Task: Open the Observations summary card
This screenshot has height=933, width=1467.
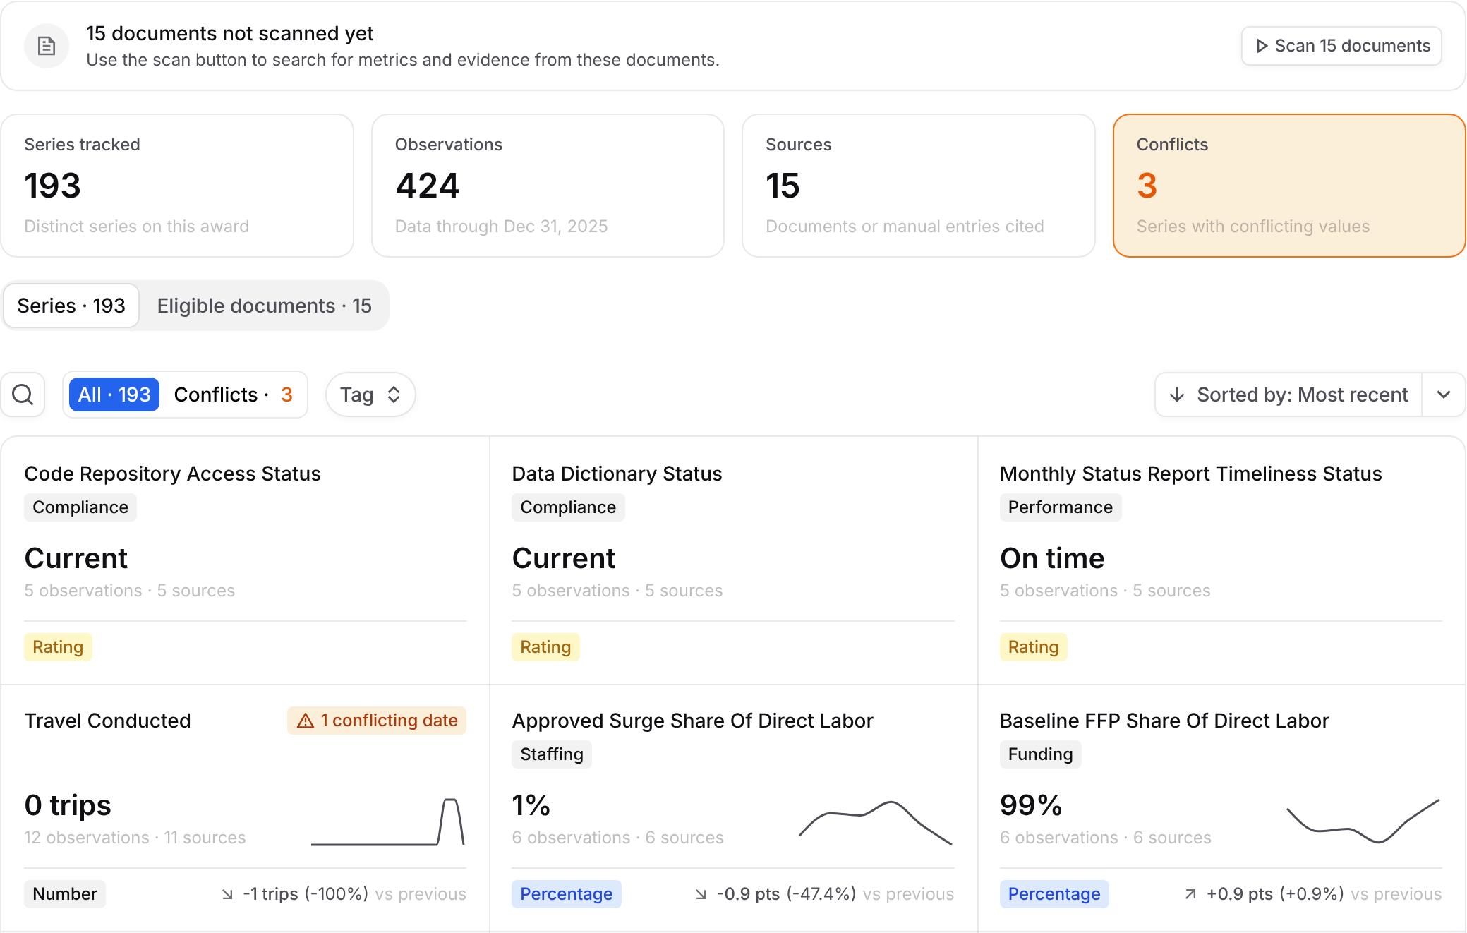Action: point(548,186)
